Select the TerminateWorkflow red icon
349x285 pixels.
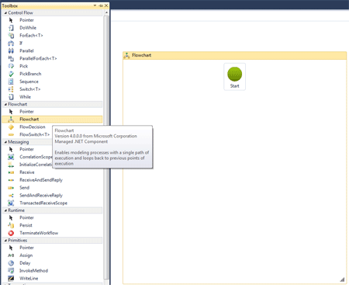pos(11,233)
